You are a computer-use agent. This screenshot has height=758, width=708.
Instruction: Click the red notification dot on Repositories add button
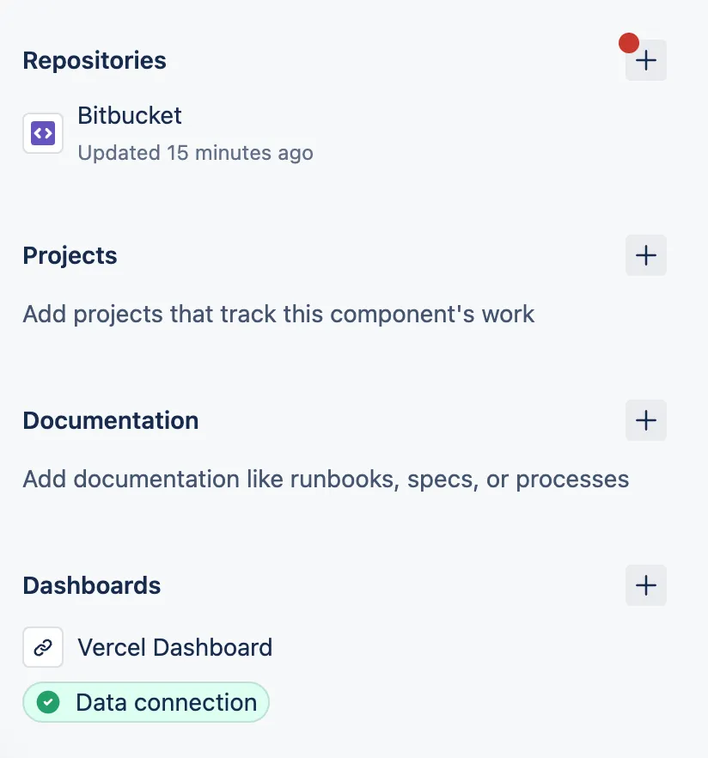point(630,41)
